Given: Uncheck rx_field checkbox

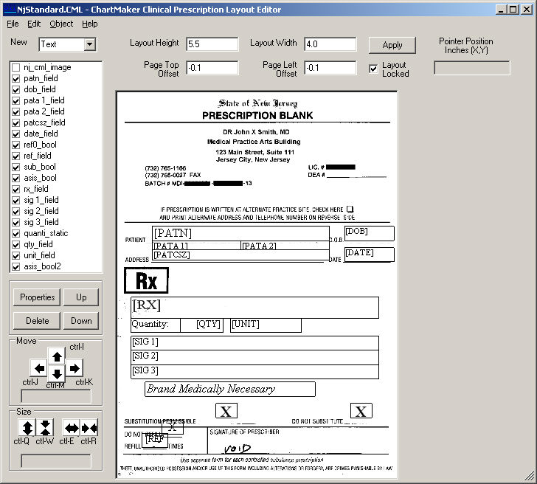Looking at the screenshot, I should coord(15,190).
